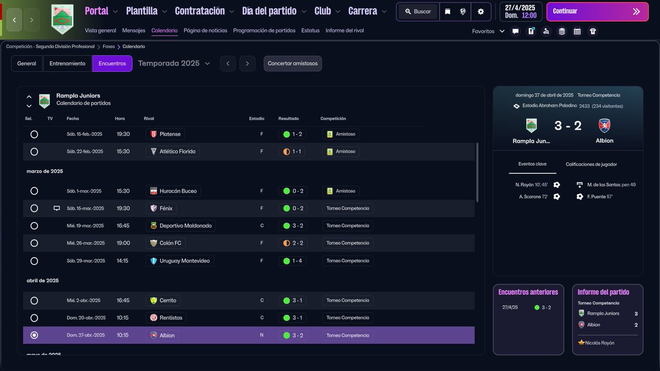Open the world globe icon in top bar
Viewport: 660px width, 371px height.
[463, 12]
